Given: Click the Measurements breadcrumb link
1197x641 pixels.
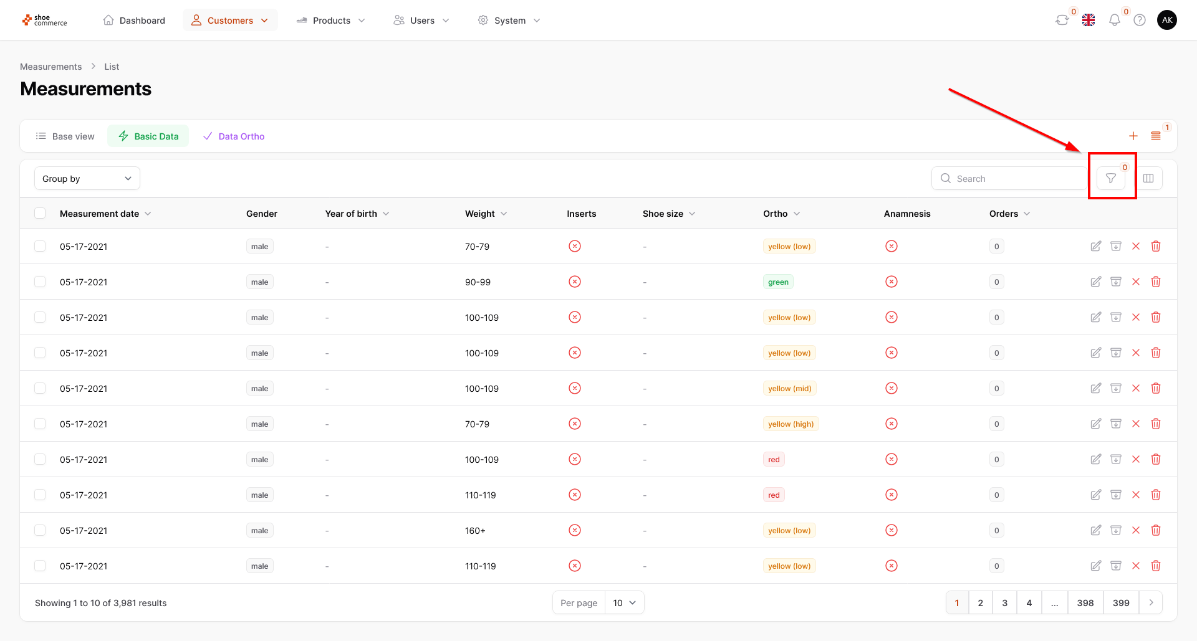Looking at the screenshot, I should tap(50, 67).
